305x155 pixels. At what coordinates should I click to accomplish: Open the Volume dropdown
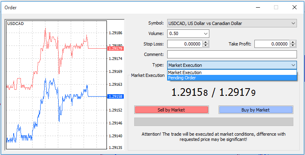(x=206, y=33)
